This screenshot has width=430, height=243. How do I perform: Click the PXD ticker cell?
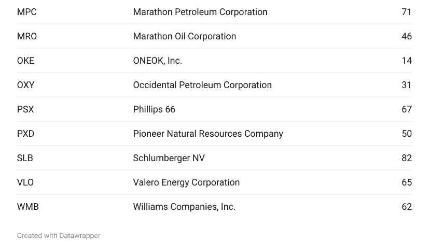click(x=25, y=134)
